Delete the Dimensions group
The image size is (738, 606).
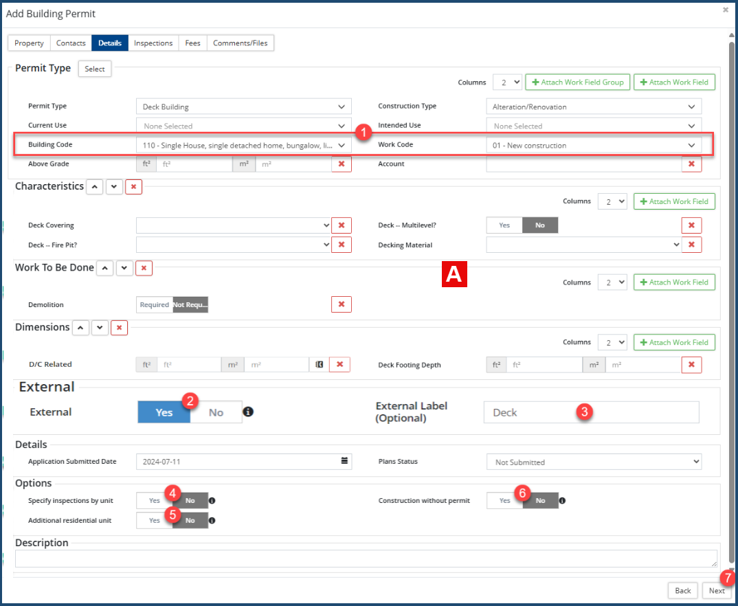119,328
